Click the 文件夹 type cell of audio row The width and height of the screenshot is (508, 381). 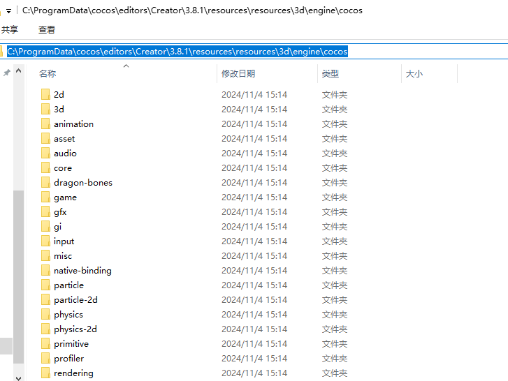[334, 153]
